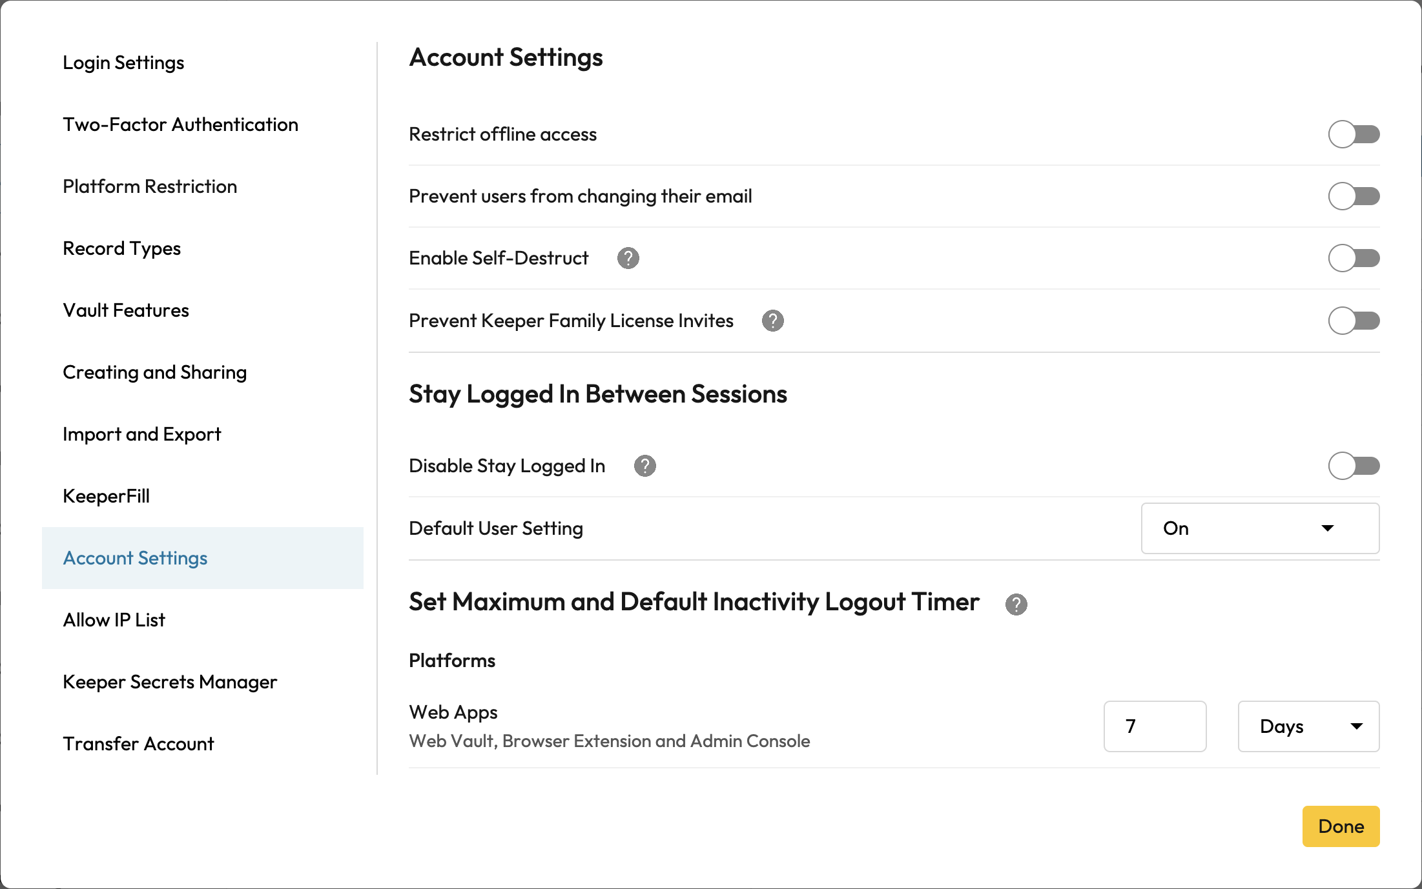Open Transfer Account settings
The height and width of the screenshot is (889, 1422).
[x=138, y=744]
